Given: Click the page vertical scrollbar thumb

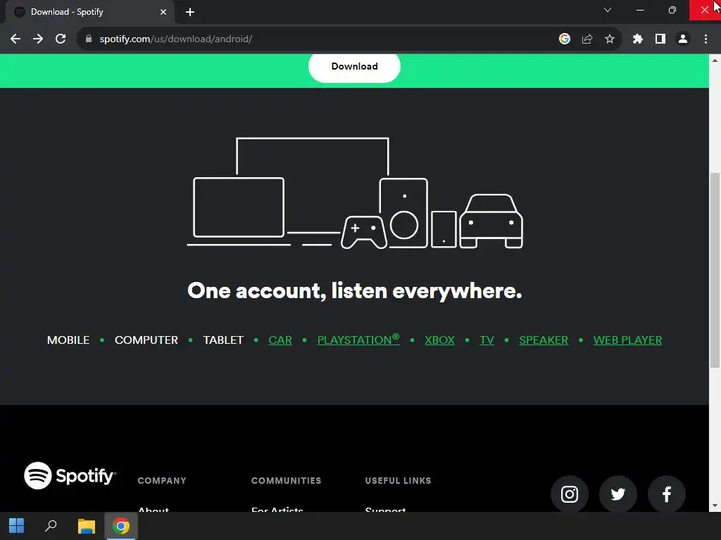Looking at the screenshot, I should [x=715, y=270].
